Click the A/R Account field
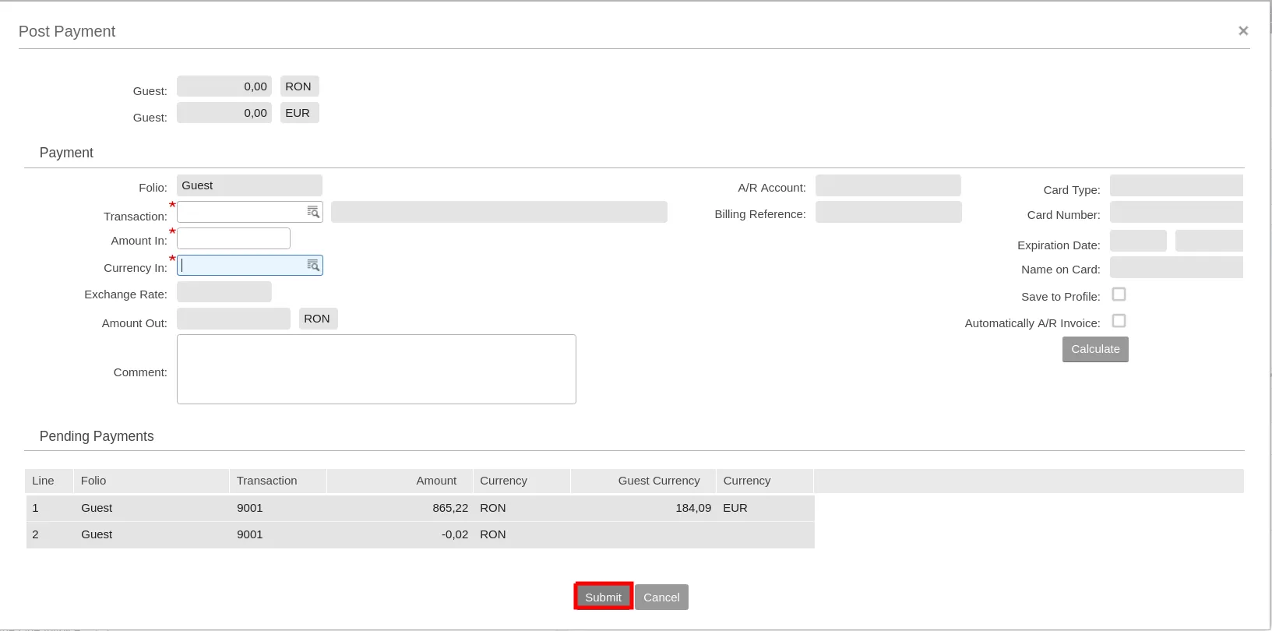This screenshot has height=631, width=1272. click(x=888, y=185)
